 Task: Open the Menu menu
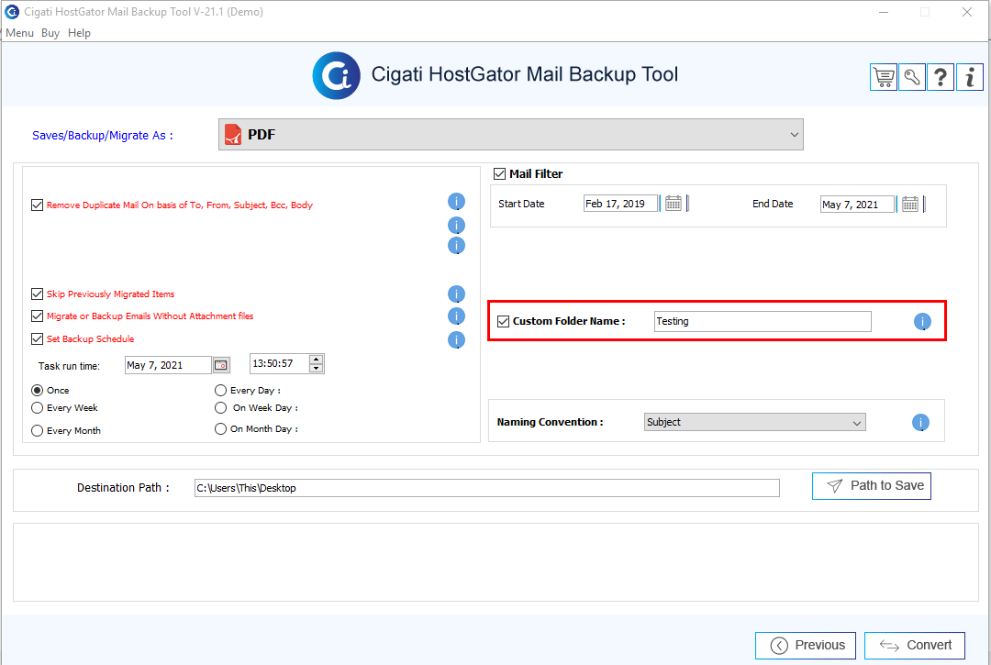coord(19,33)
